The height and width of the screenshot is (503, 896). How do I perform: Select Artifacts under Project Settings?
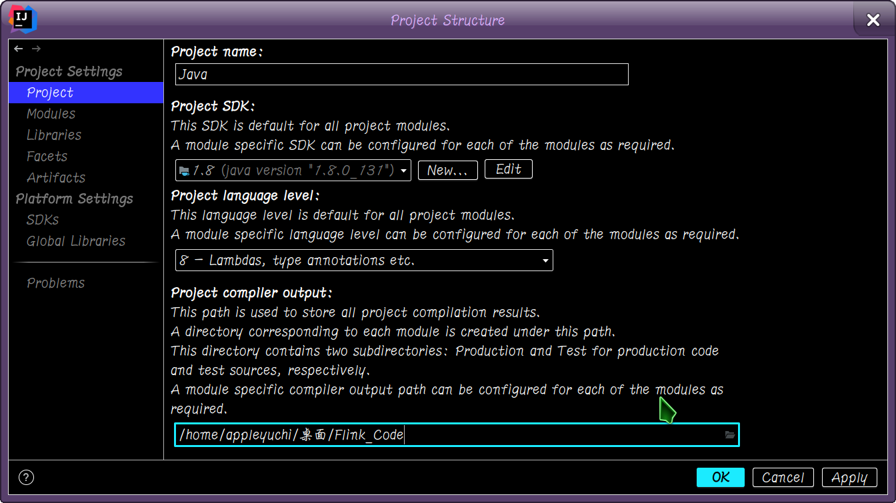56,178
